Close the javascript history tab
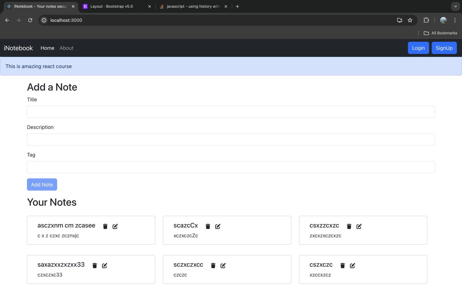462x289 pixels. coord(226,7)
